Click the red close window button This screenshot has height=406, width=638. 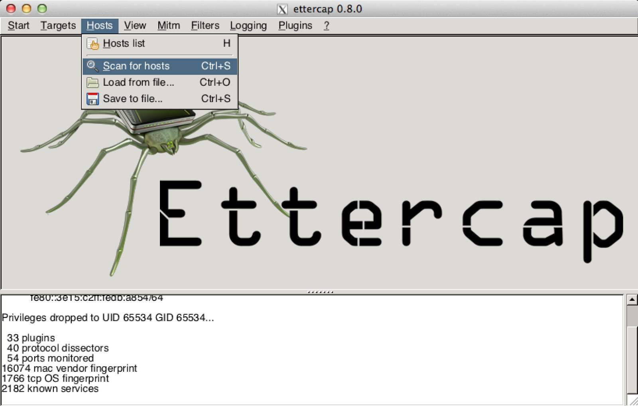point(11,8)
